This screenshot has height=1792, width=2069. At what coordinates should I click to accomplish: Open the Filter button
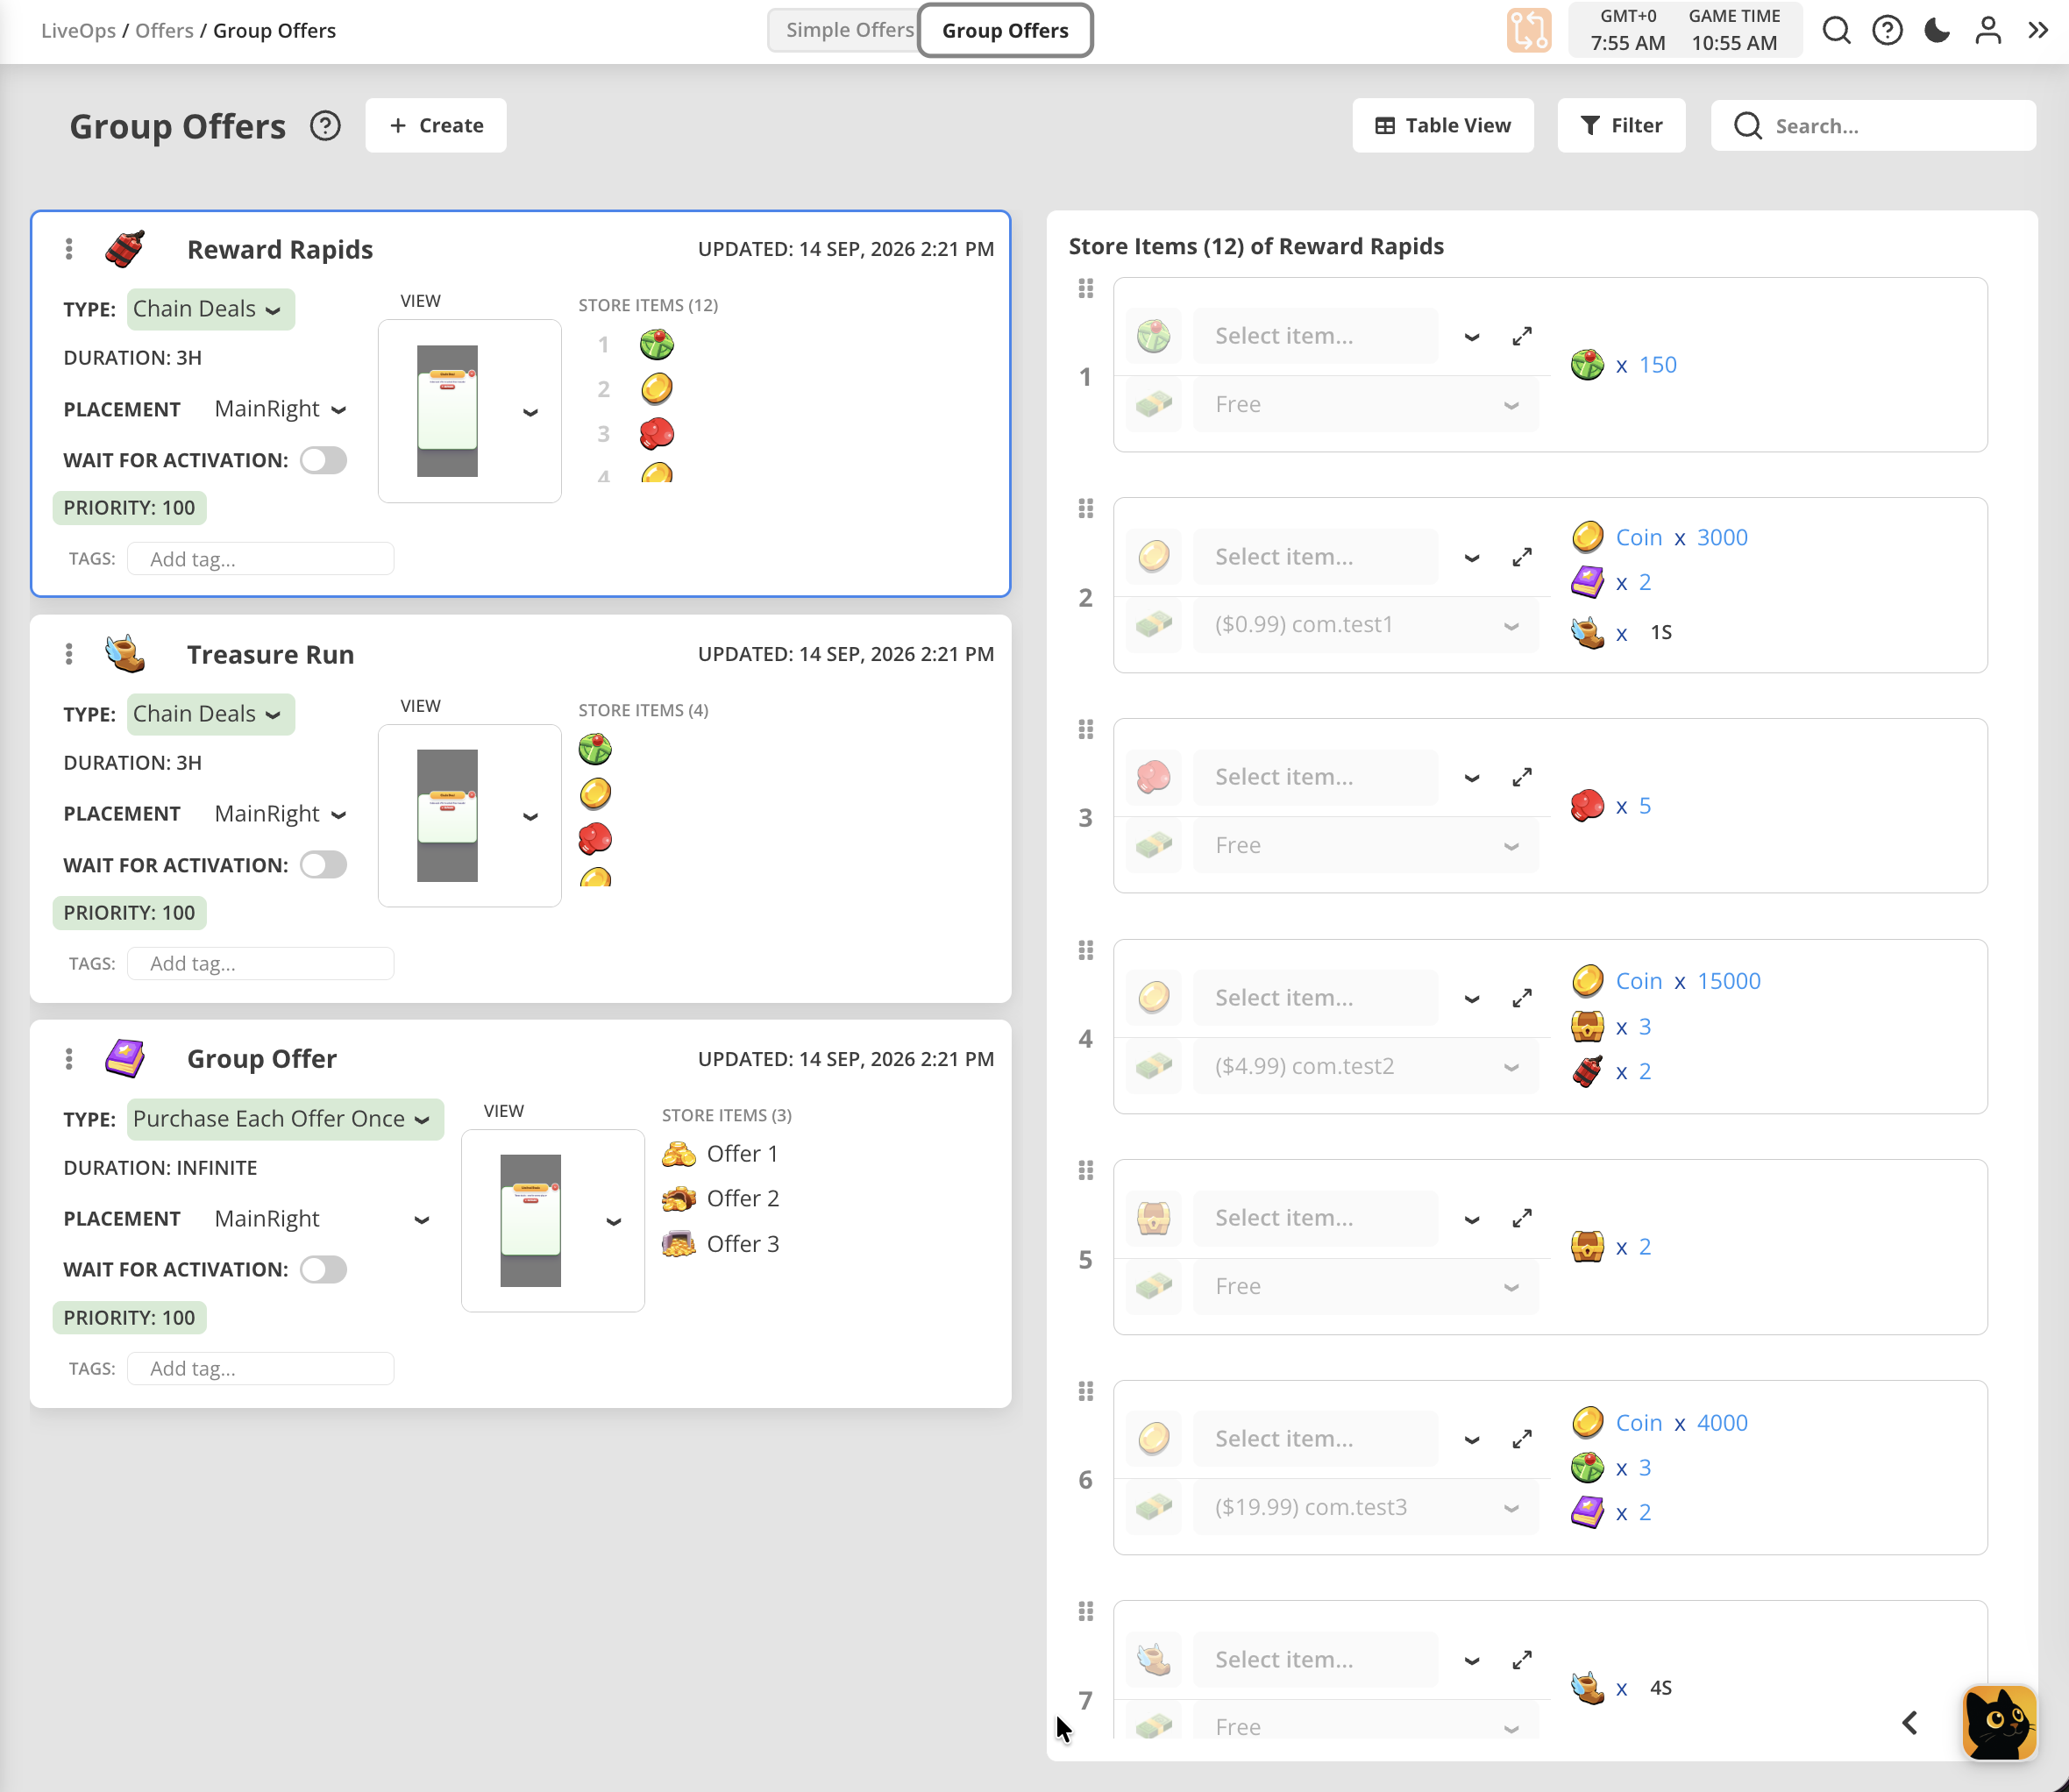click(x=1621, y=126)
